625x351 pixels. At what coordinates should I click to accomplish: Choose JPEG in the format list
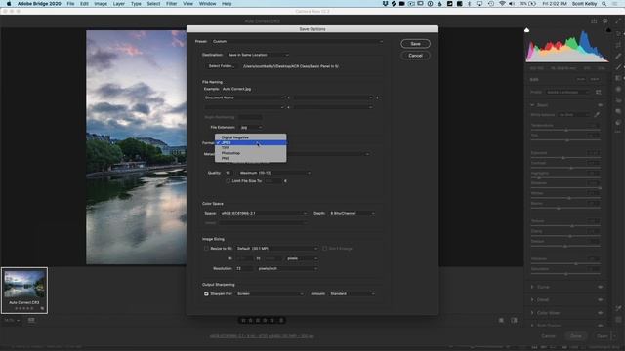point(251,142)
